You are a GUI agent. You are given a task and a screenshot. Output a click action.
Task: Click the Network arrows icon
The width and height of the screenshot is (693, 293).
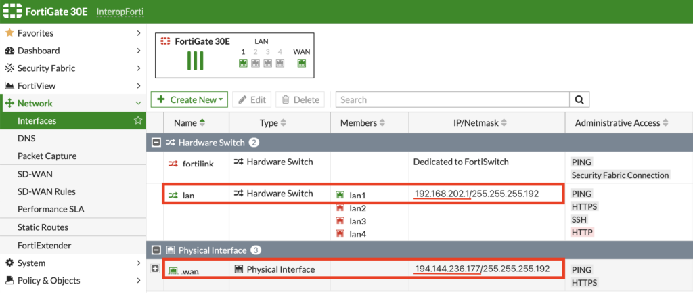[x=9, y=104]
